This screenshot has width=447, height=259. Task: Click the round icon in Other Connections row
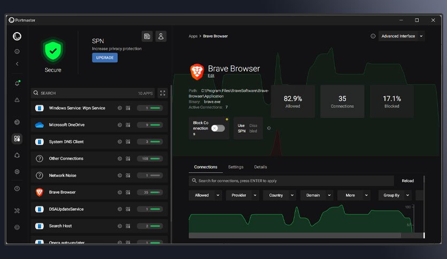coord(120,158)
